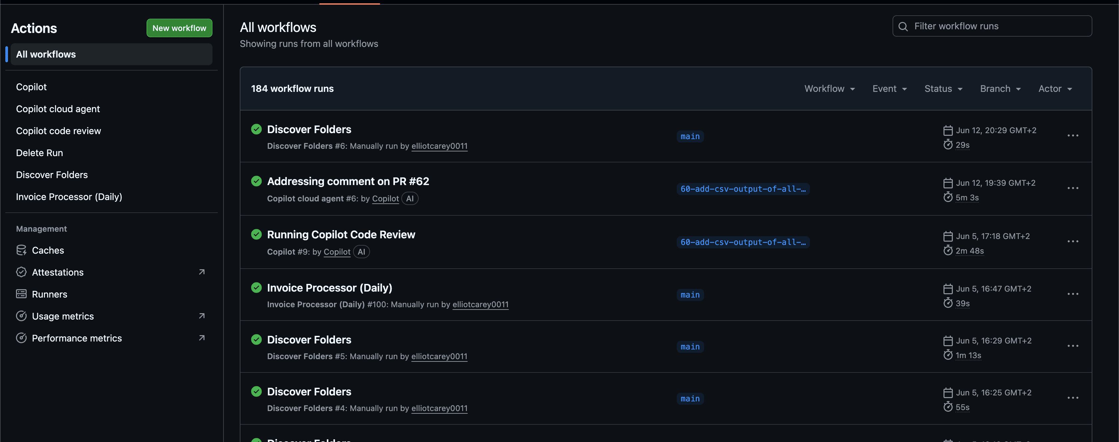Click the external link arrow beside Attestations
Viewport: 1119px width, 442px height.
point(201,272)
